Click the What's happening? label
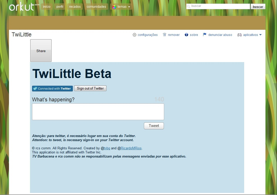This screenshot has width=277, height=195. coord(53,100)
